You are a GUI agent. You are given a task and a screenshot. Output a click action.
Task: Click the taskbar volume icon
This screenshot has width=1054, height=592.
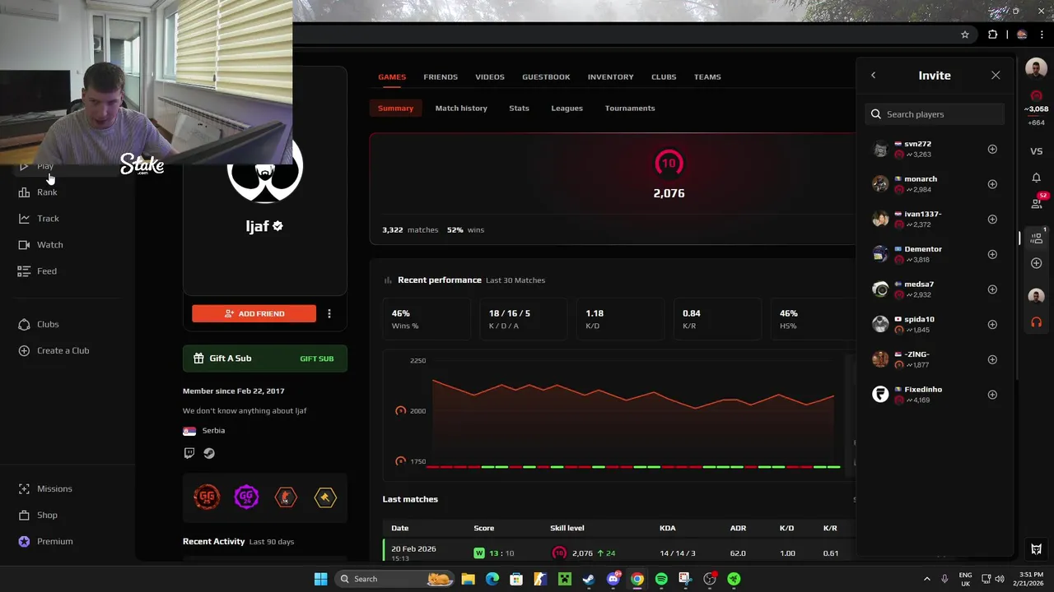(x=1000, y=579)
